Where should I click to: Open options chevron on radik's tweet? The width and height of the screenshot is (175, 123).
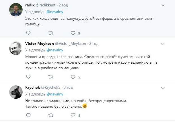(163, 5)
